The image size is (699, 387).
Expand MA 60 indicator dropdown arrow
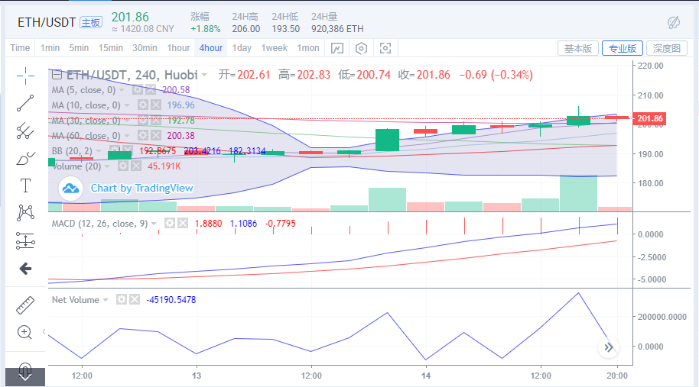pos(127,136)
